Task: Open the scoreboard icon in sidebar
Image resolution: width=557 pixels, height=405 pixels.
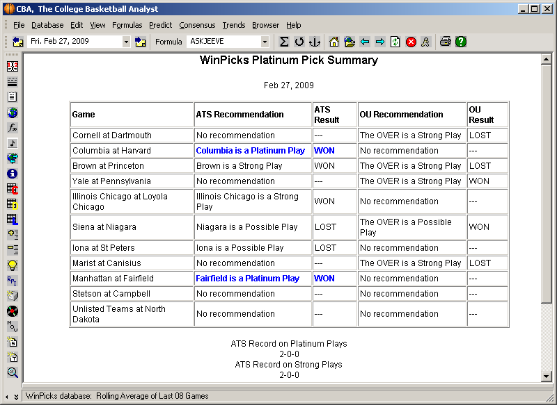Action: click(13, 66)
